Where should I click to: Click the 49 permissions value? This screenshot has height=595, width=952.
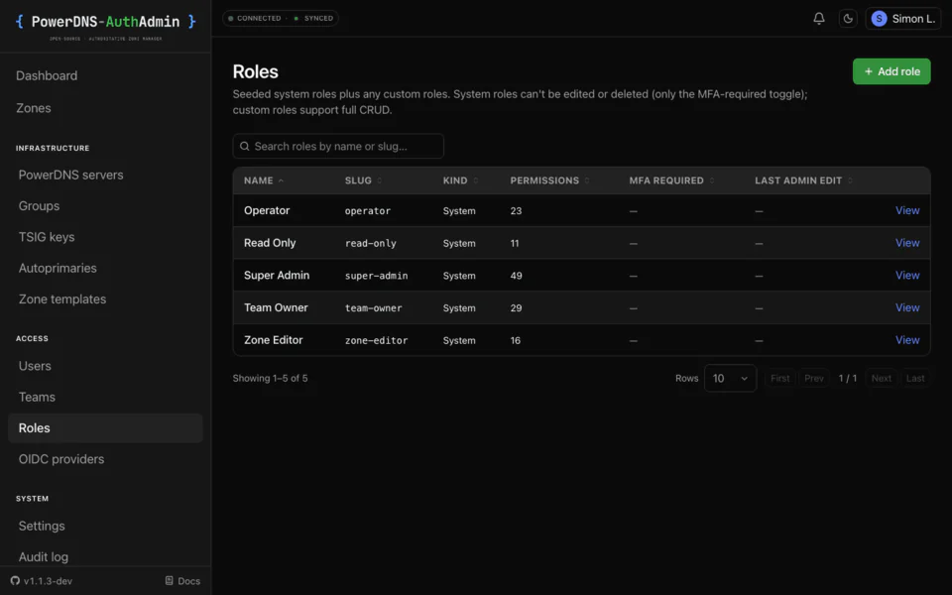(x=516, y=276)
